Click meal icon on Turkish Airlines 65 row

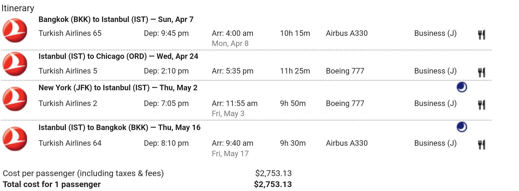[482, 35]
